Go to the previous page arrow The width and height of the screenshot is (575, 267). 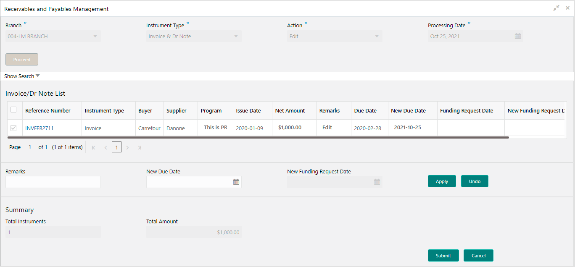pyautogui.click(x=106, y=147)
